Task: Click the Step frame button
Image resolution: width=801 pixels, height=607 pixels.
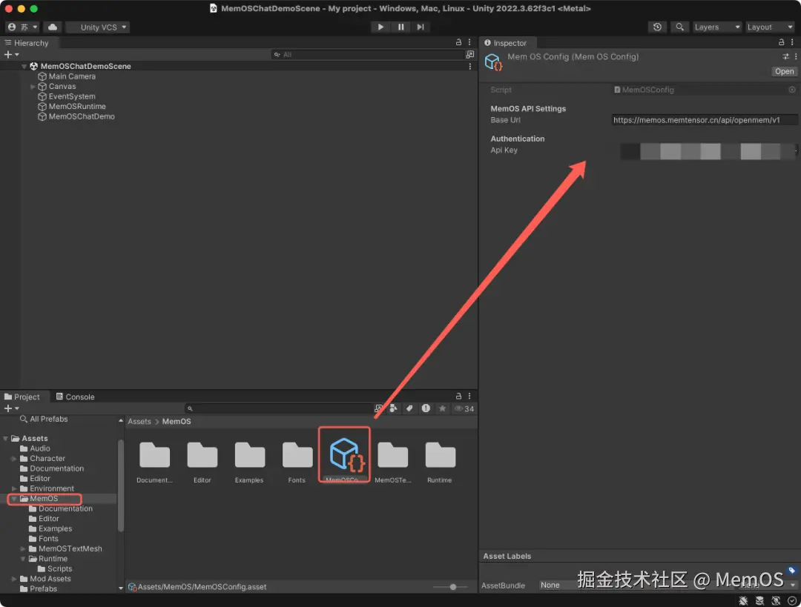Action: pyautogui.click(x=421, y=27)
